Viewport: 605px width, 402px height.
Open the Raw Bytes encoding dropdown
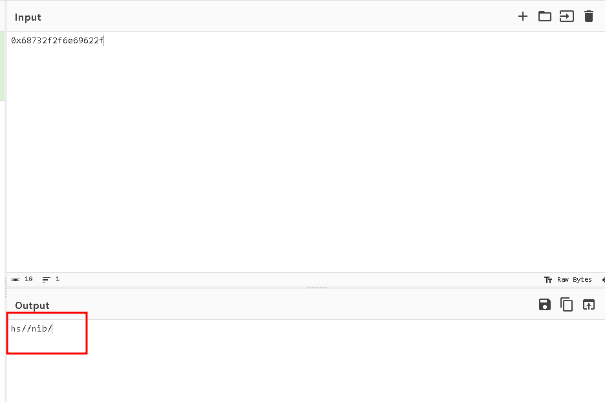click(568, 280)
